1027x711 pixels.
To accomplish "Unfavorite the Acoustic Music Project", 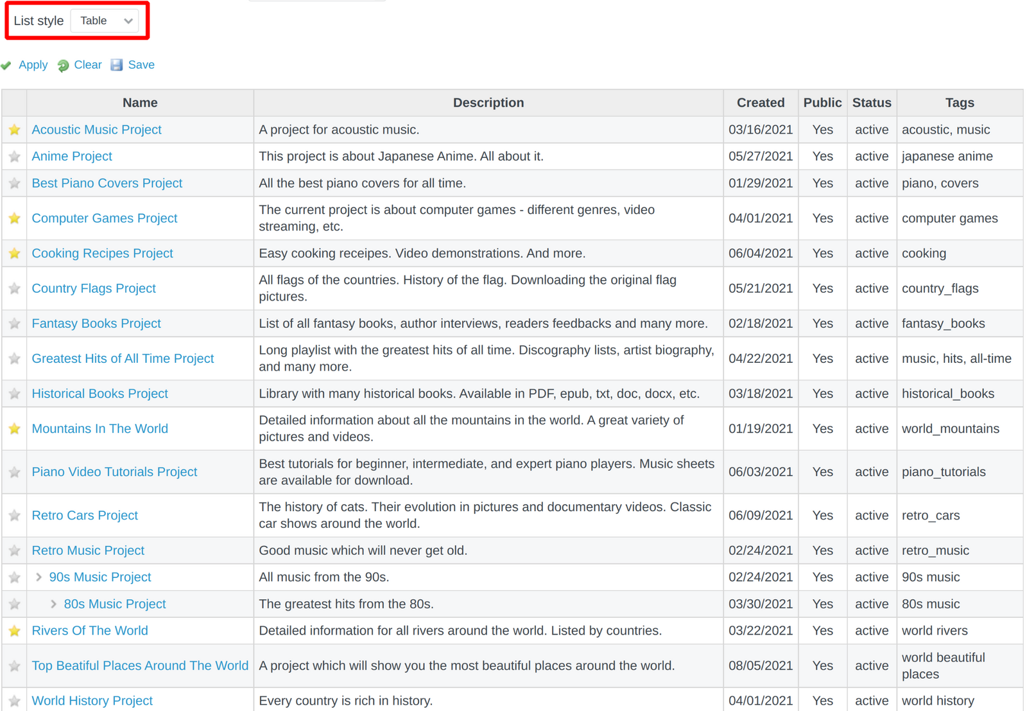I will 14,130.
